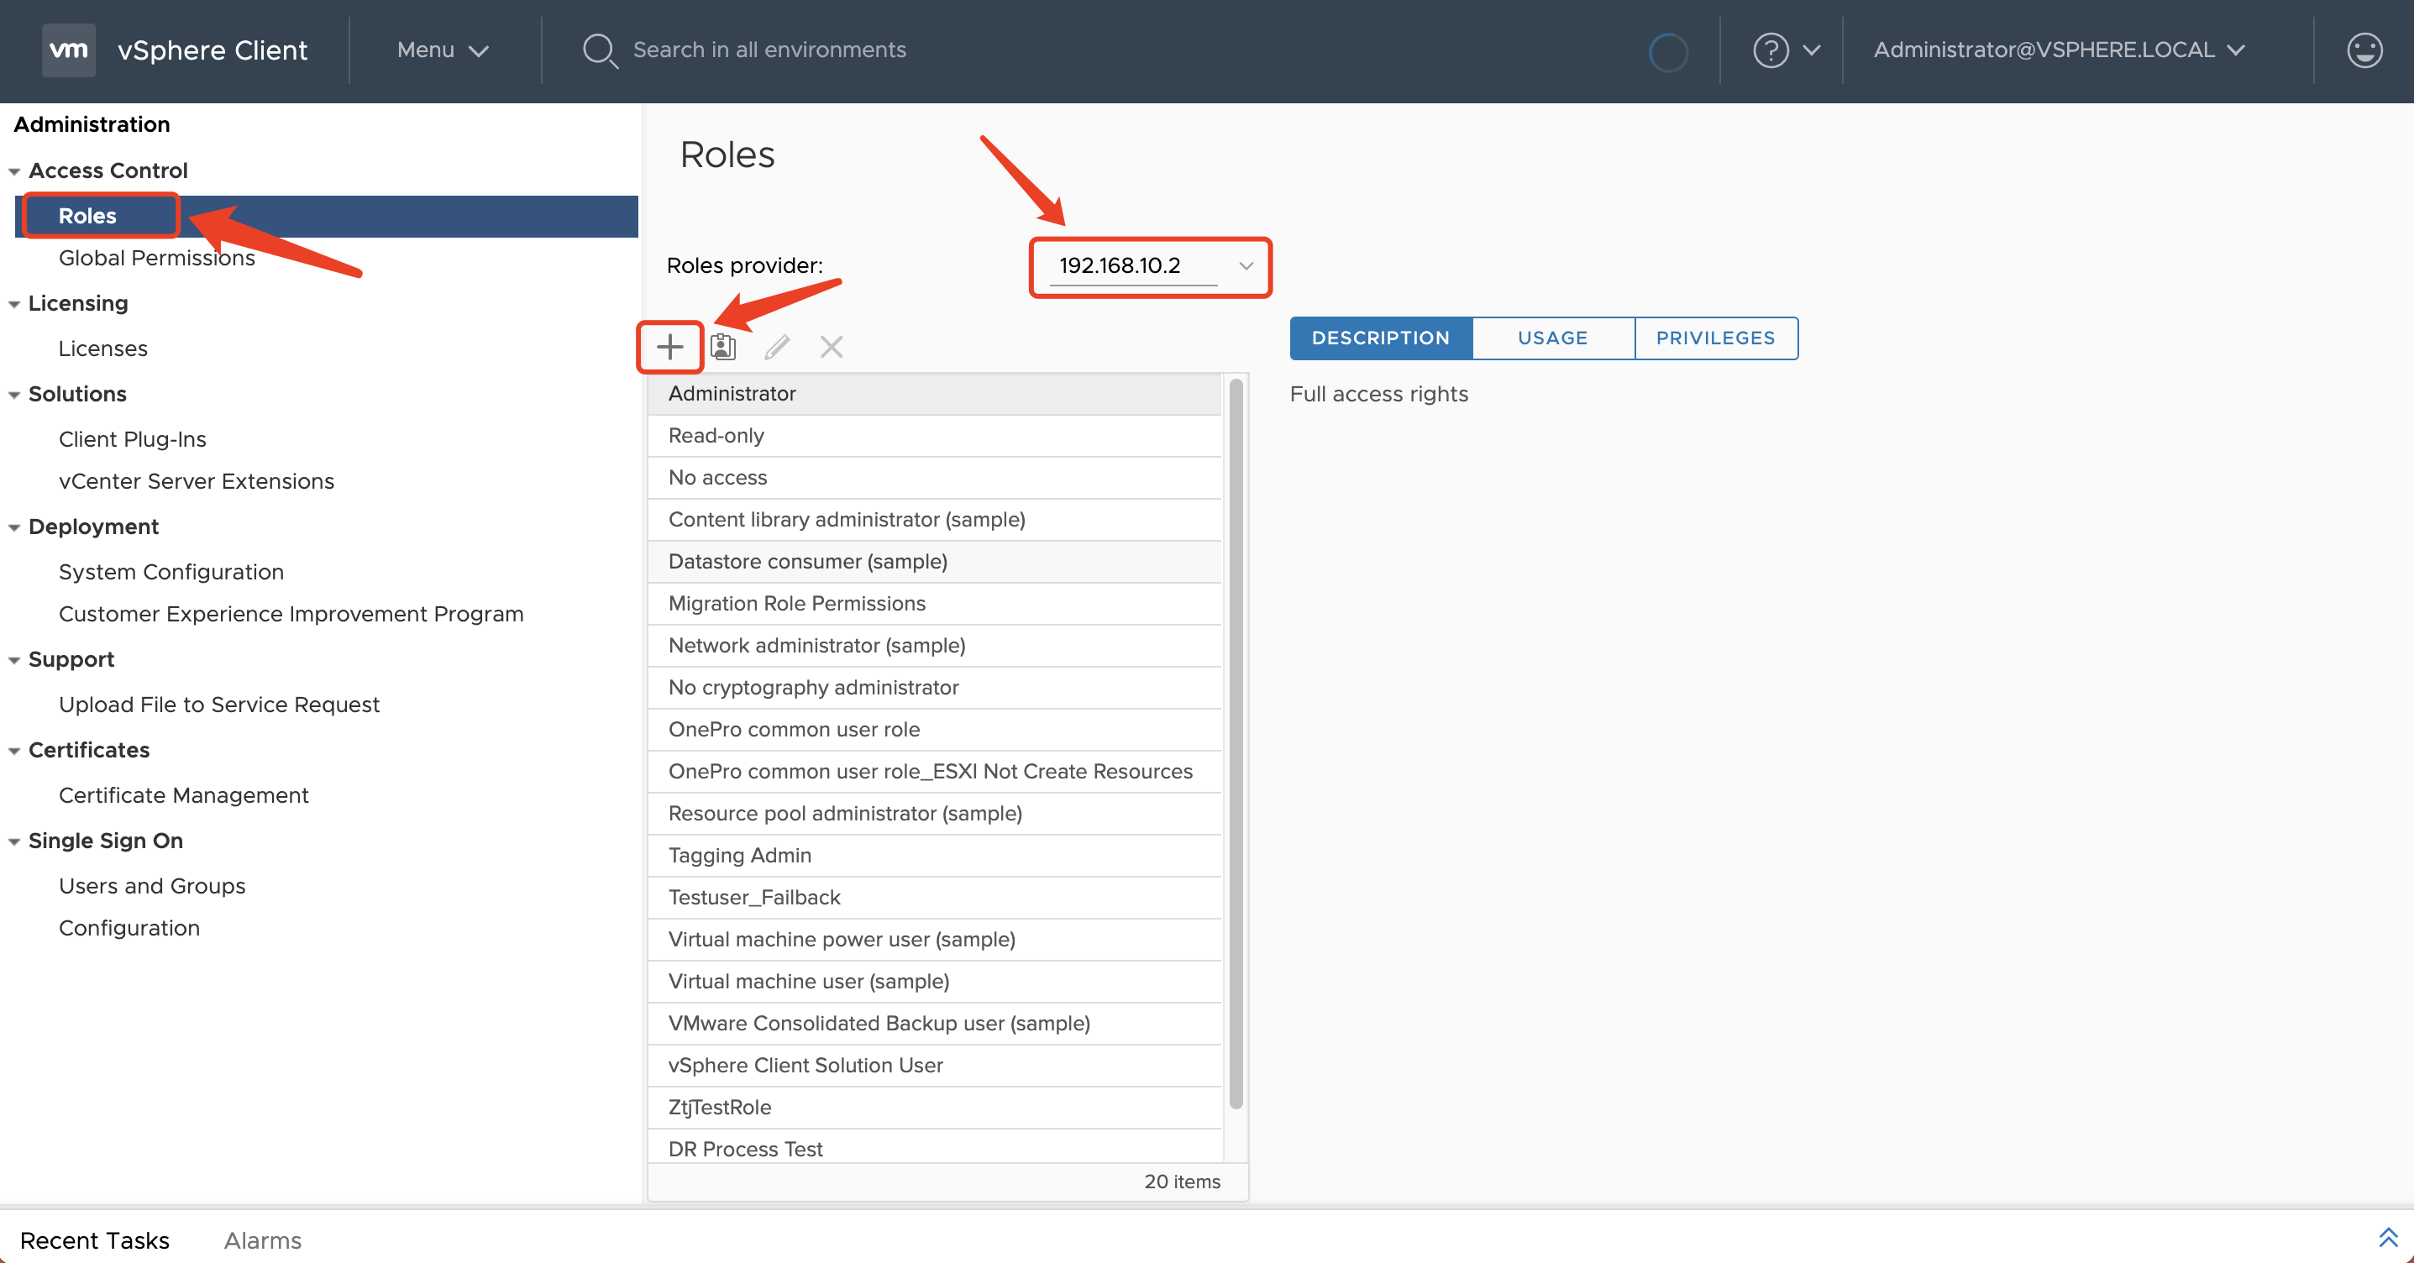The width and height of the screenshot is (2414, 1263).
Task: Select the Administrator role row
Action: pos(934,395)
